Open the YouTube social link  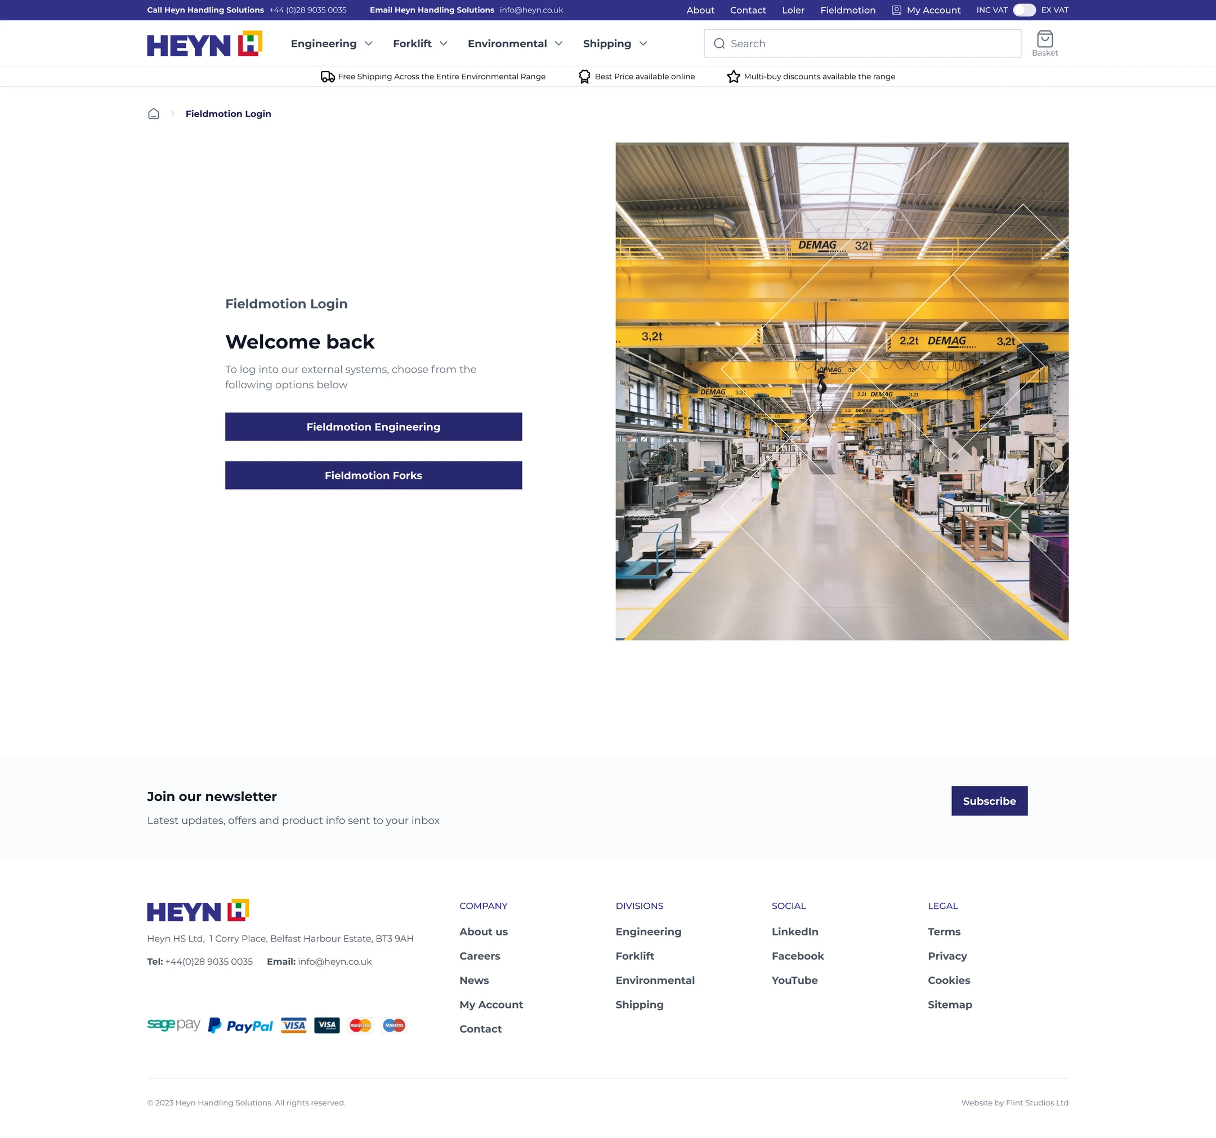[x=794, y=980]
